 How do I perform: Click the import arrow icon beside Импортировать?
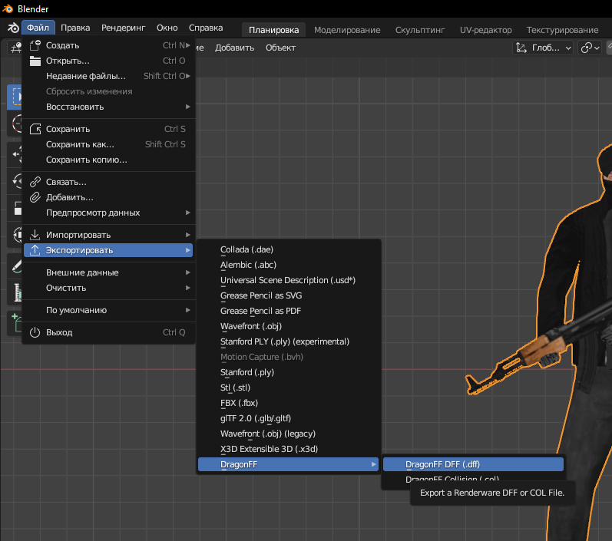(x=35, y=235)
